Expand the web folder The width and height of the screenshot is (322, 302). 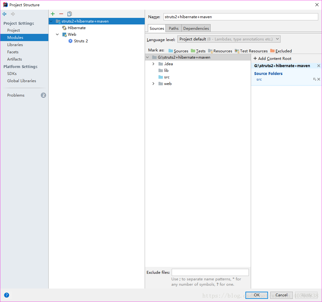153,83
